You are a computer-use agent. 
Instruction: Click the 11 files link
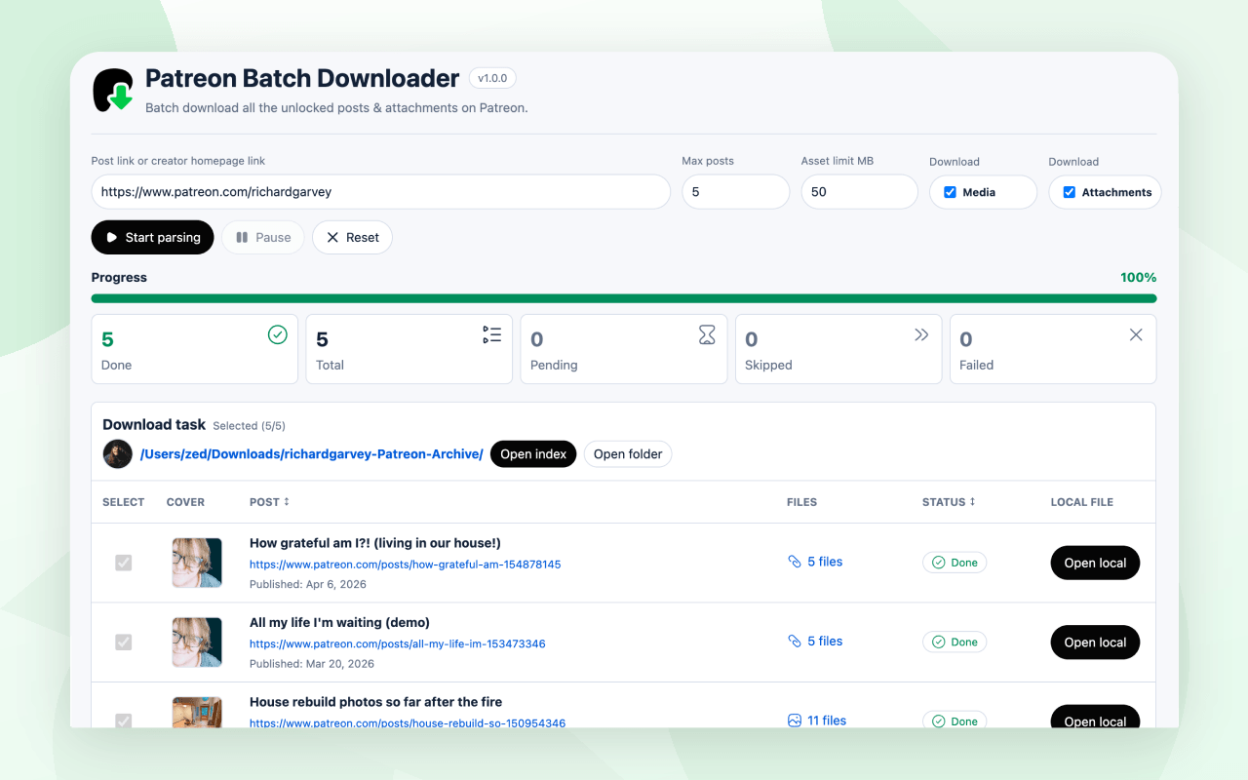click(827, 721)
